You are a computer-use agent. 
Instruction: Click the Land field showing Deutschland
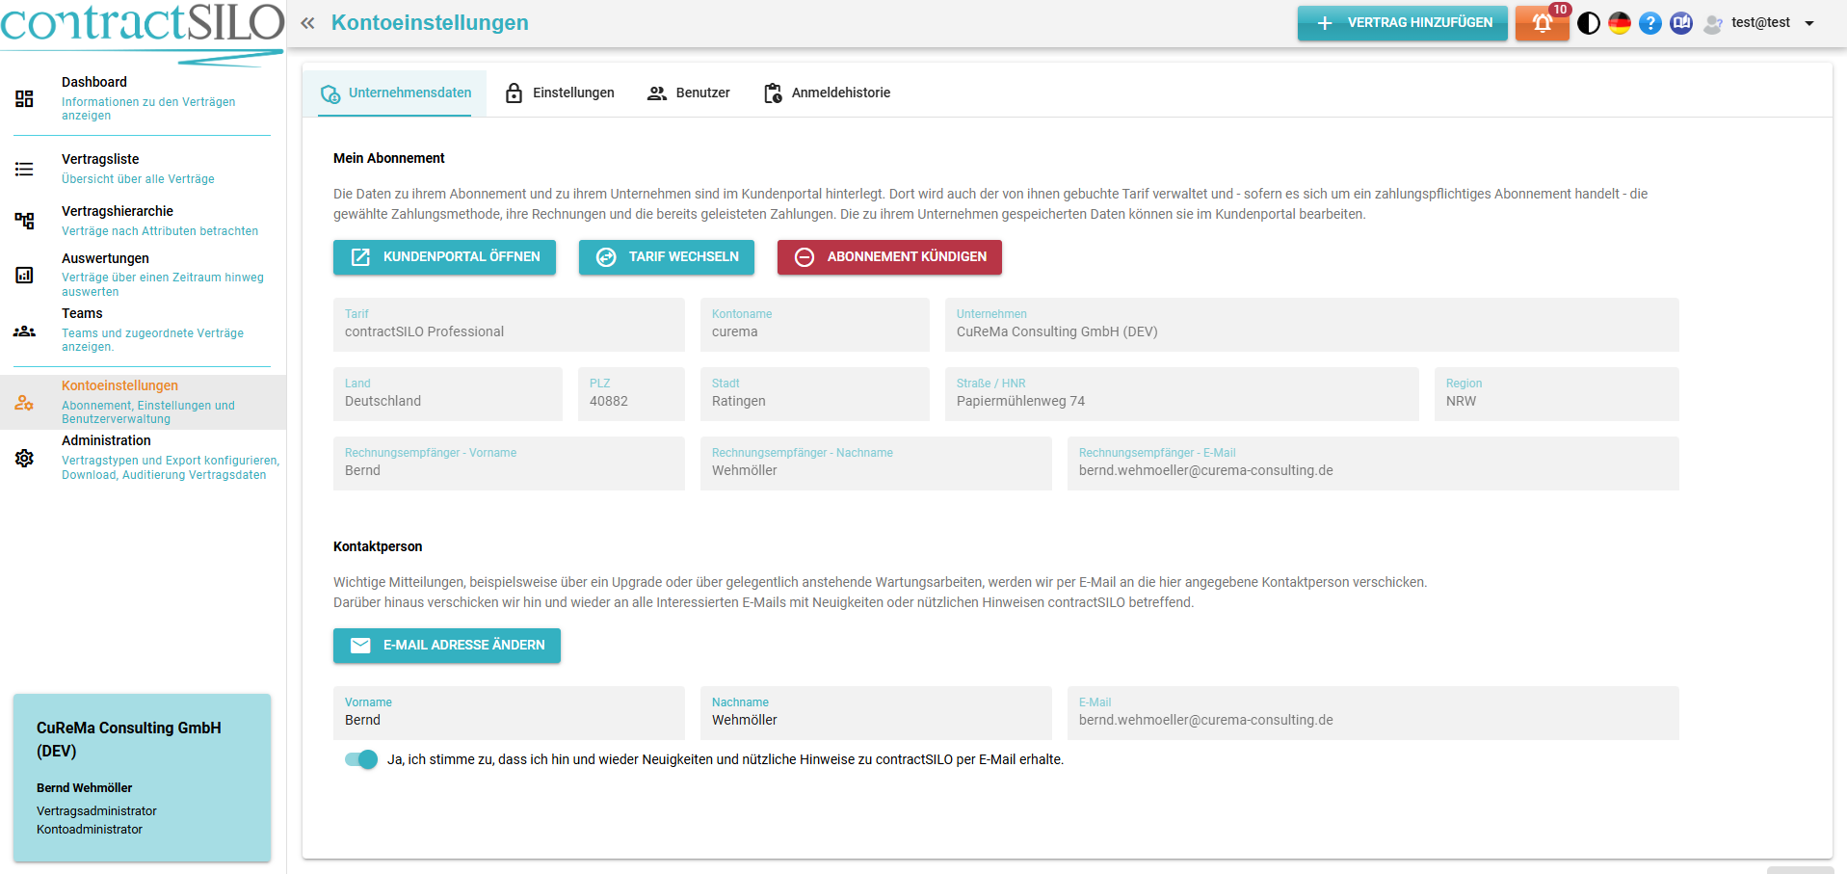point(448,394)
